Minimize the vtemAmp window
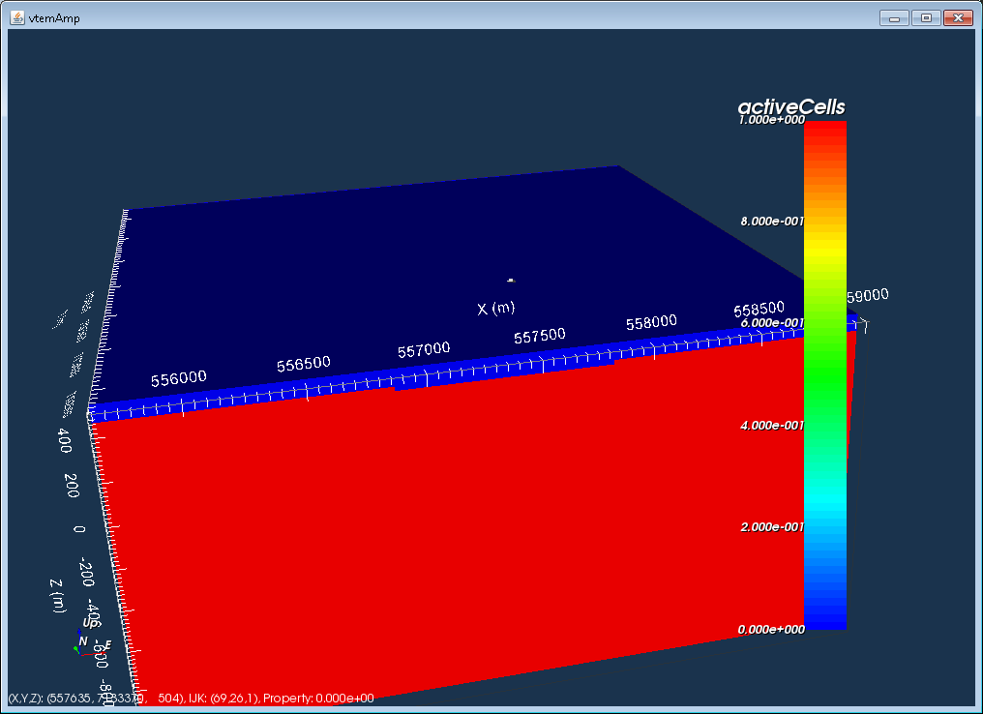The height and width of the screenshot is (714, 983). pyautogui.click(x=895, y=18)
